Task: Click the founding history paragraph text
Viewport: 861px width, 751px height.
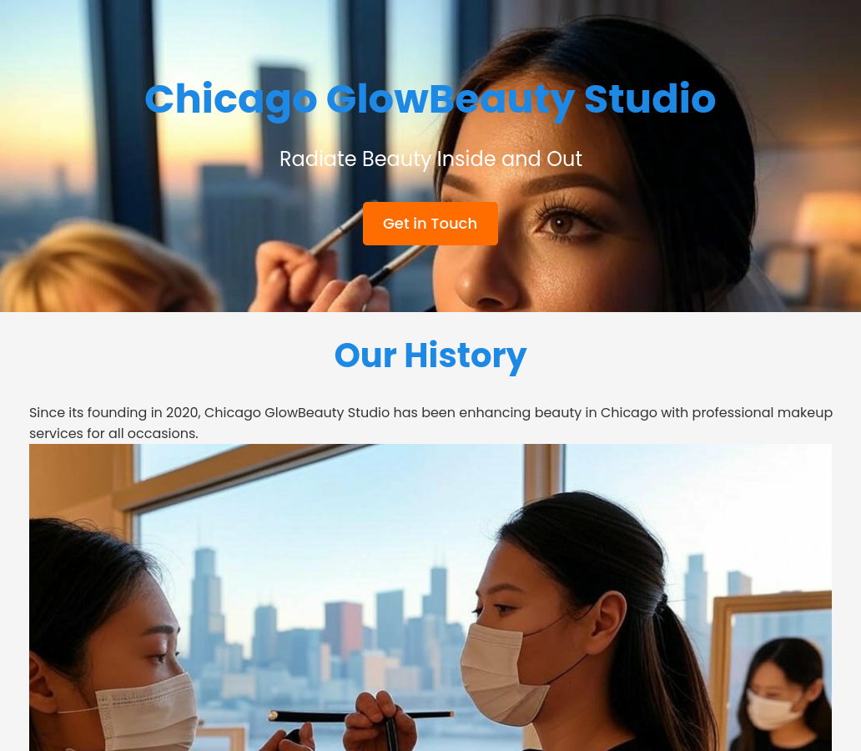Action: (x=430, y=422)
